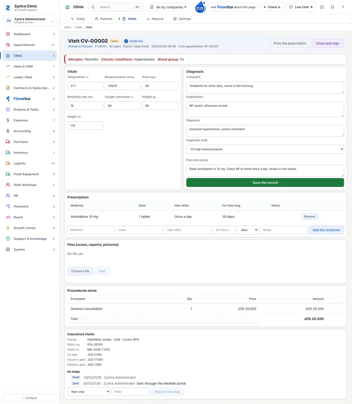Click the Inventory sidebar icon
Viewport: 352px width, 404px height.
(x=8, y=153)
